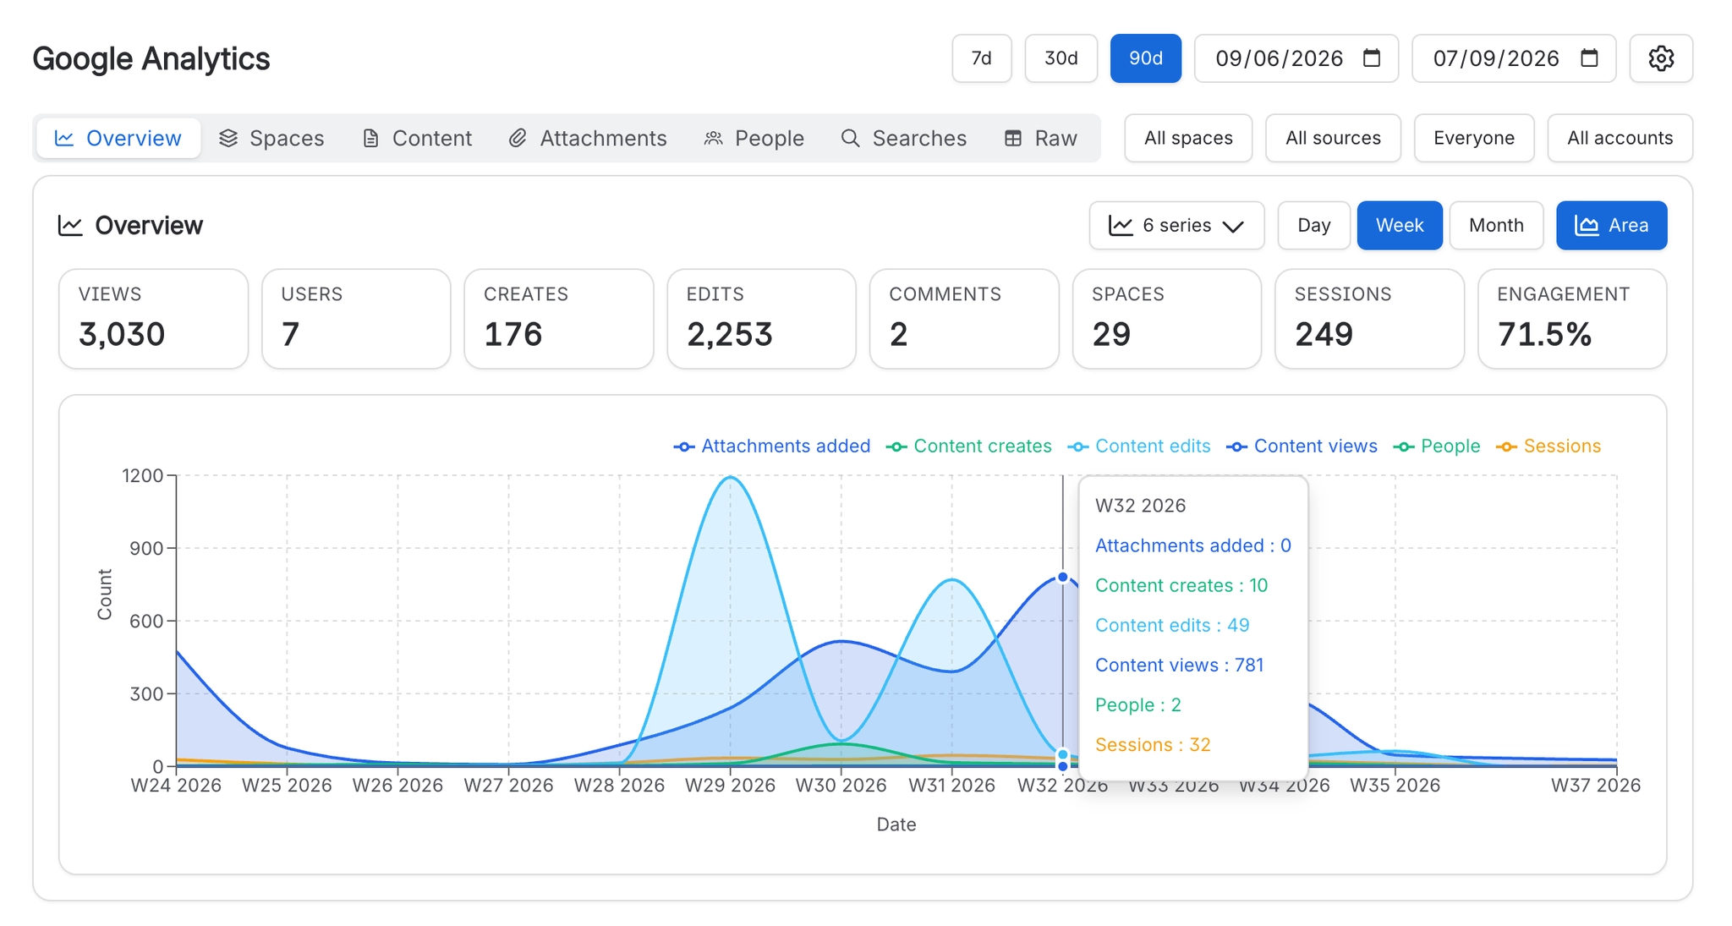The image size is (1732, 926).
Task: Toggle Content creates series in legend
Action: coord(969,446)
